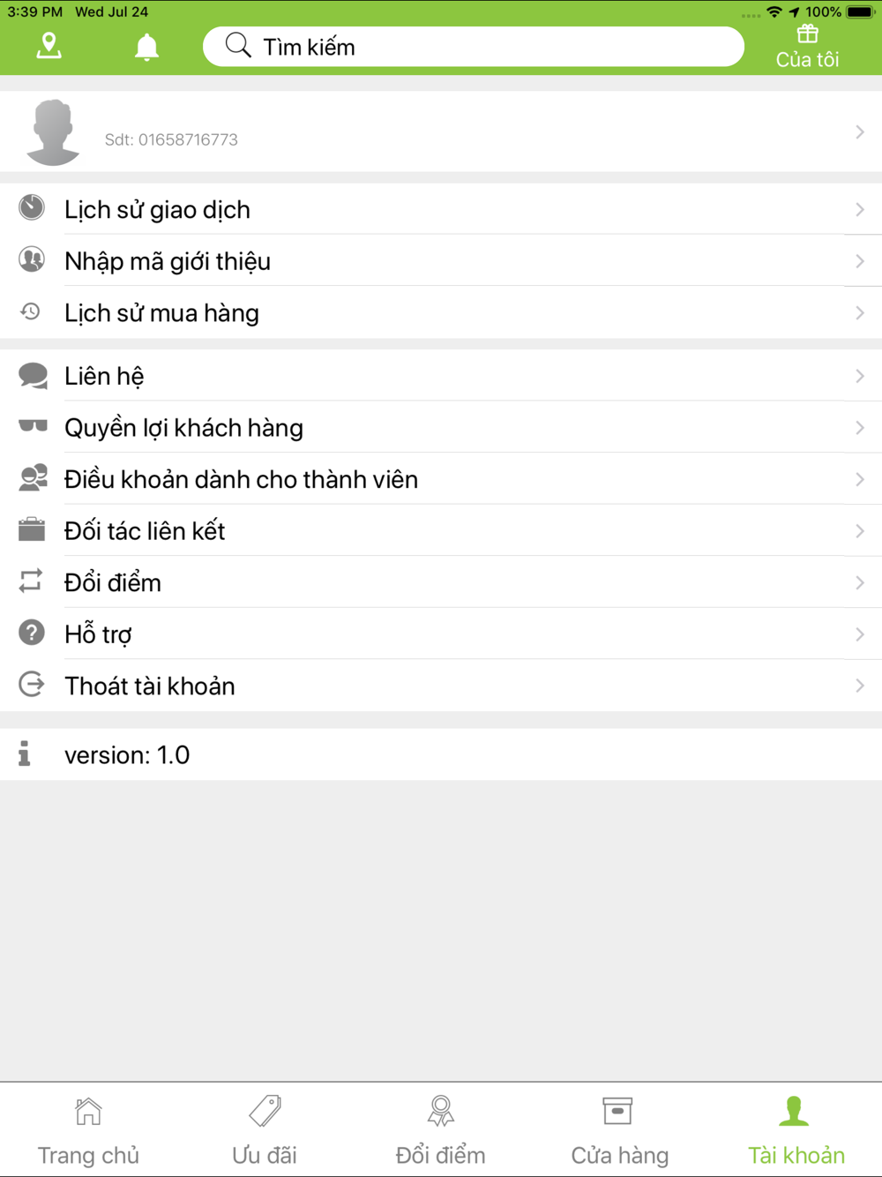Tap the swap arrows icon beside Đổi điểm
The height and width of the screenshot is (1177, 882).
pyautogui.click(x=31, y=581)
